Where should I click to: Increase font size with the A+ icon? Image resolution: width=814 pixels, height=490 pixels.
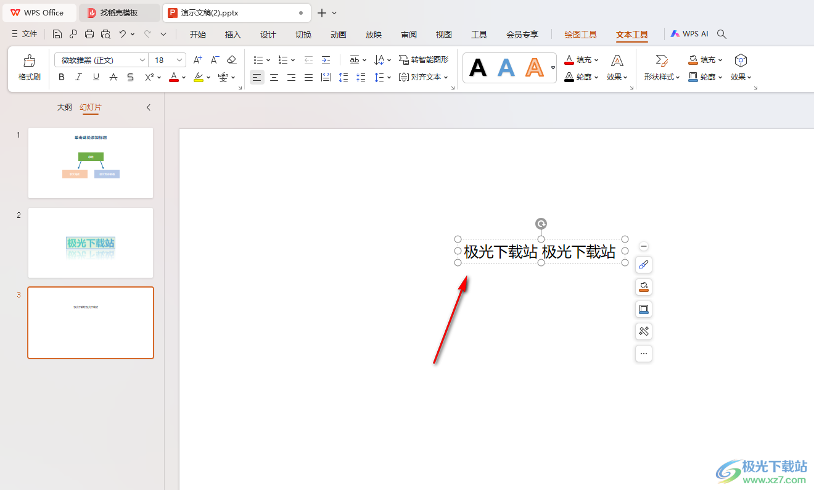(x=197, y=60)
